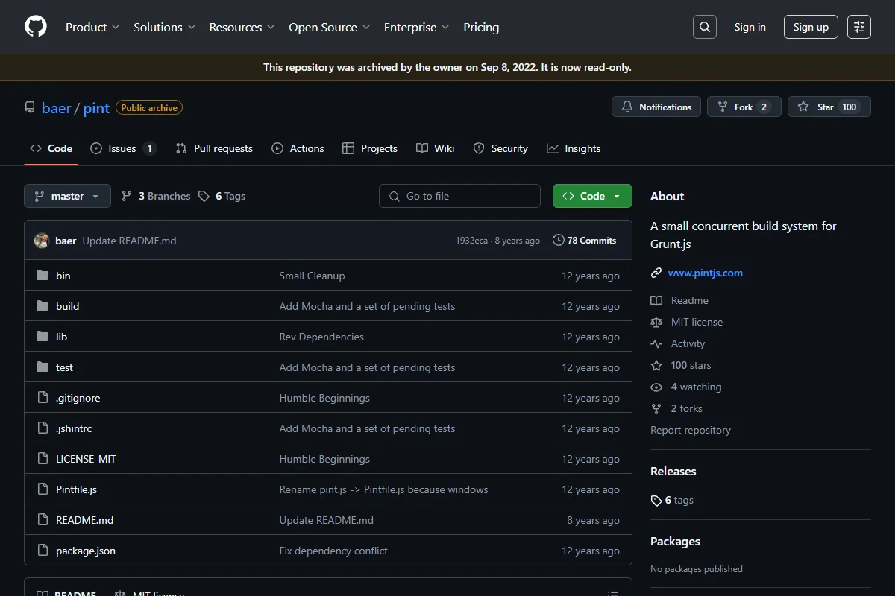Click the Sign up button
Viewport: 895px width, 596px height.
click(811, 27)
